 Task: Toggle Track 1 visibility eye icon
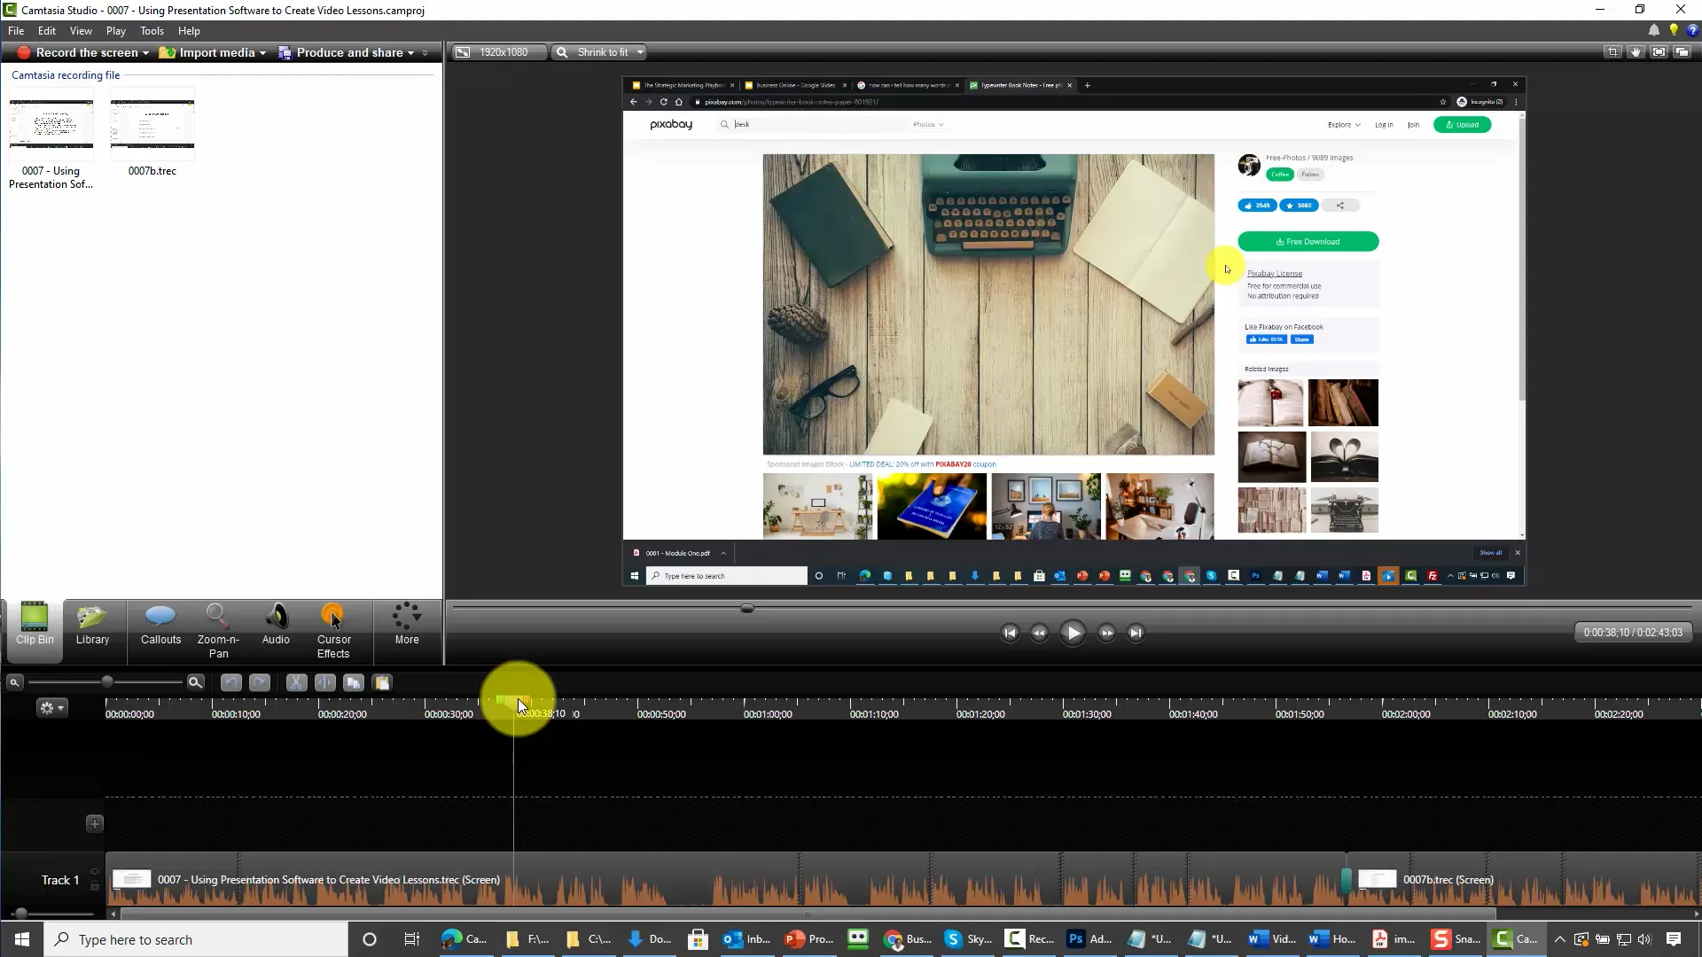[x=95, y=872]
